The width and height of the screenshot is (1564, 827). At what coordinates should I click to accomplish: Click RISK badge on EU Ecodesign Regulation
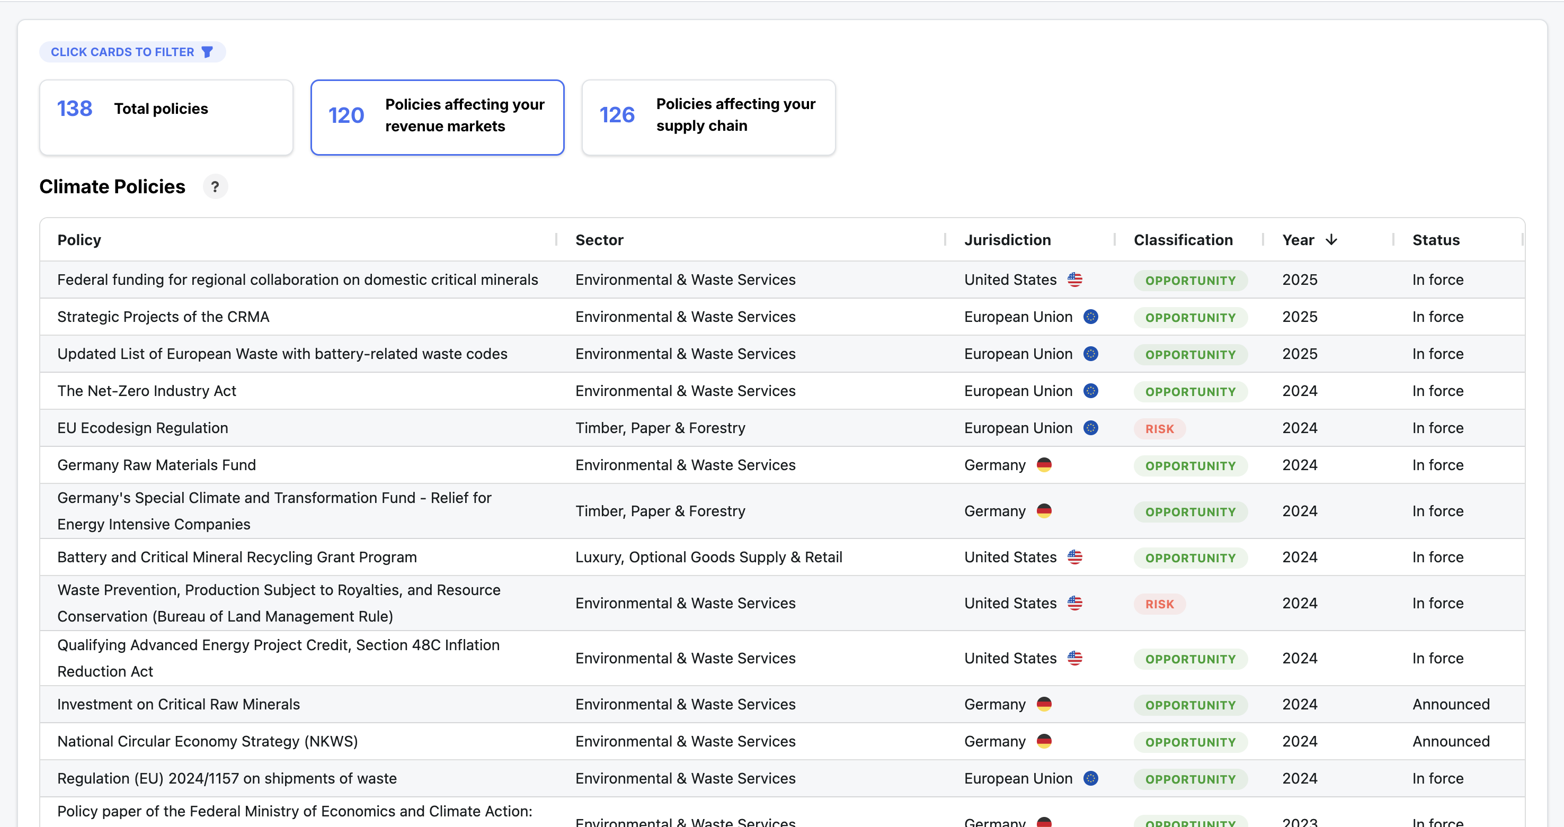pyautogui.click(x=1159, y=428)
